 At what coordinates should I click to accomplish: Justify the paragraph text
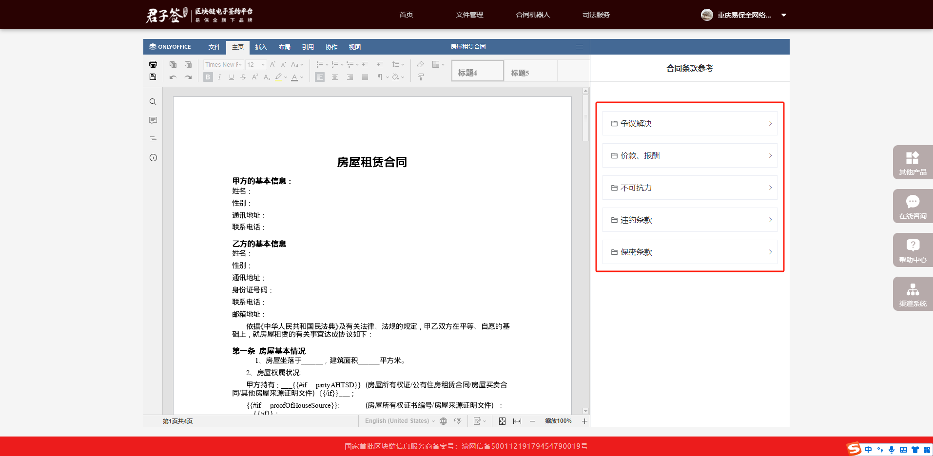[x=365, y=77]
